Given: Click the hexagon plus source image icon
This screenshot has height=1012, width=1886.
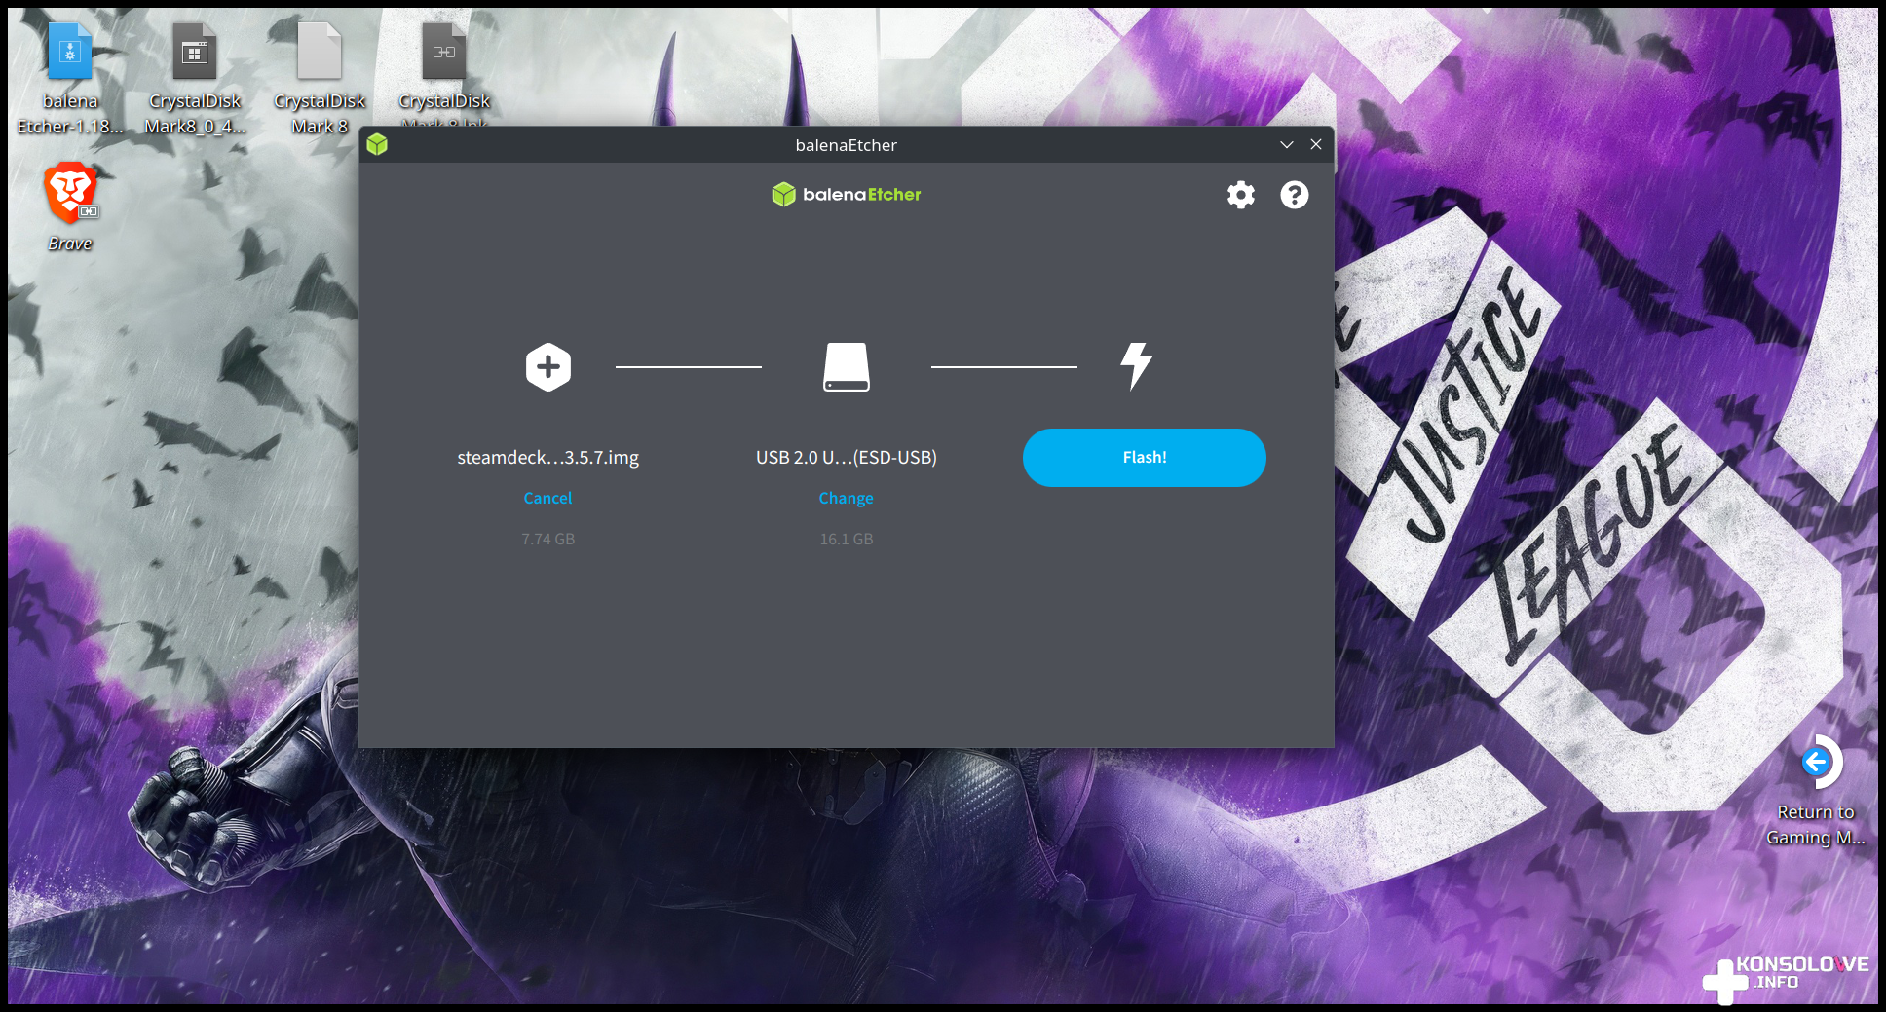Looking at the screenshot, I should click(548, 367).
